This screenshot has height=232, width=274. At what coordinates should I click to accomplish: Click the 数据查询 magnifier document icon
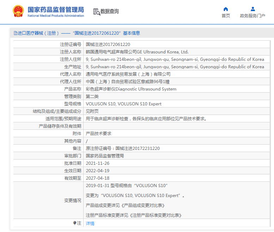(96, 12)
